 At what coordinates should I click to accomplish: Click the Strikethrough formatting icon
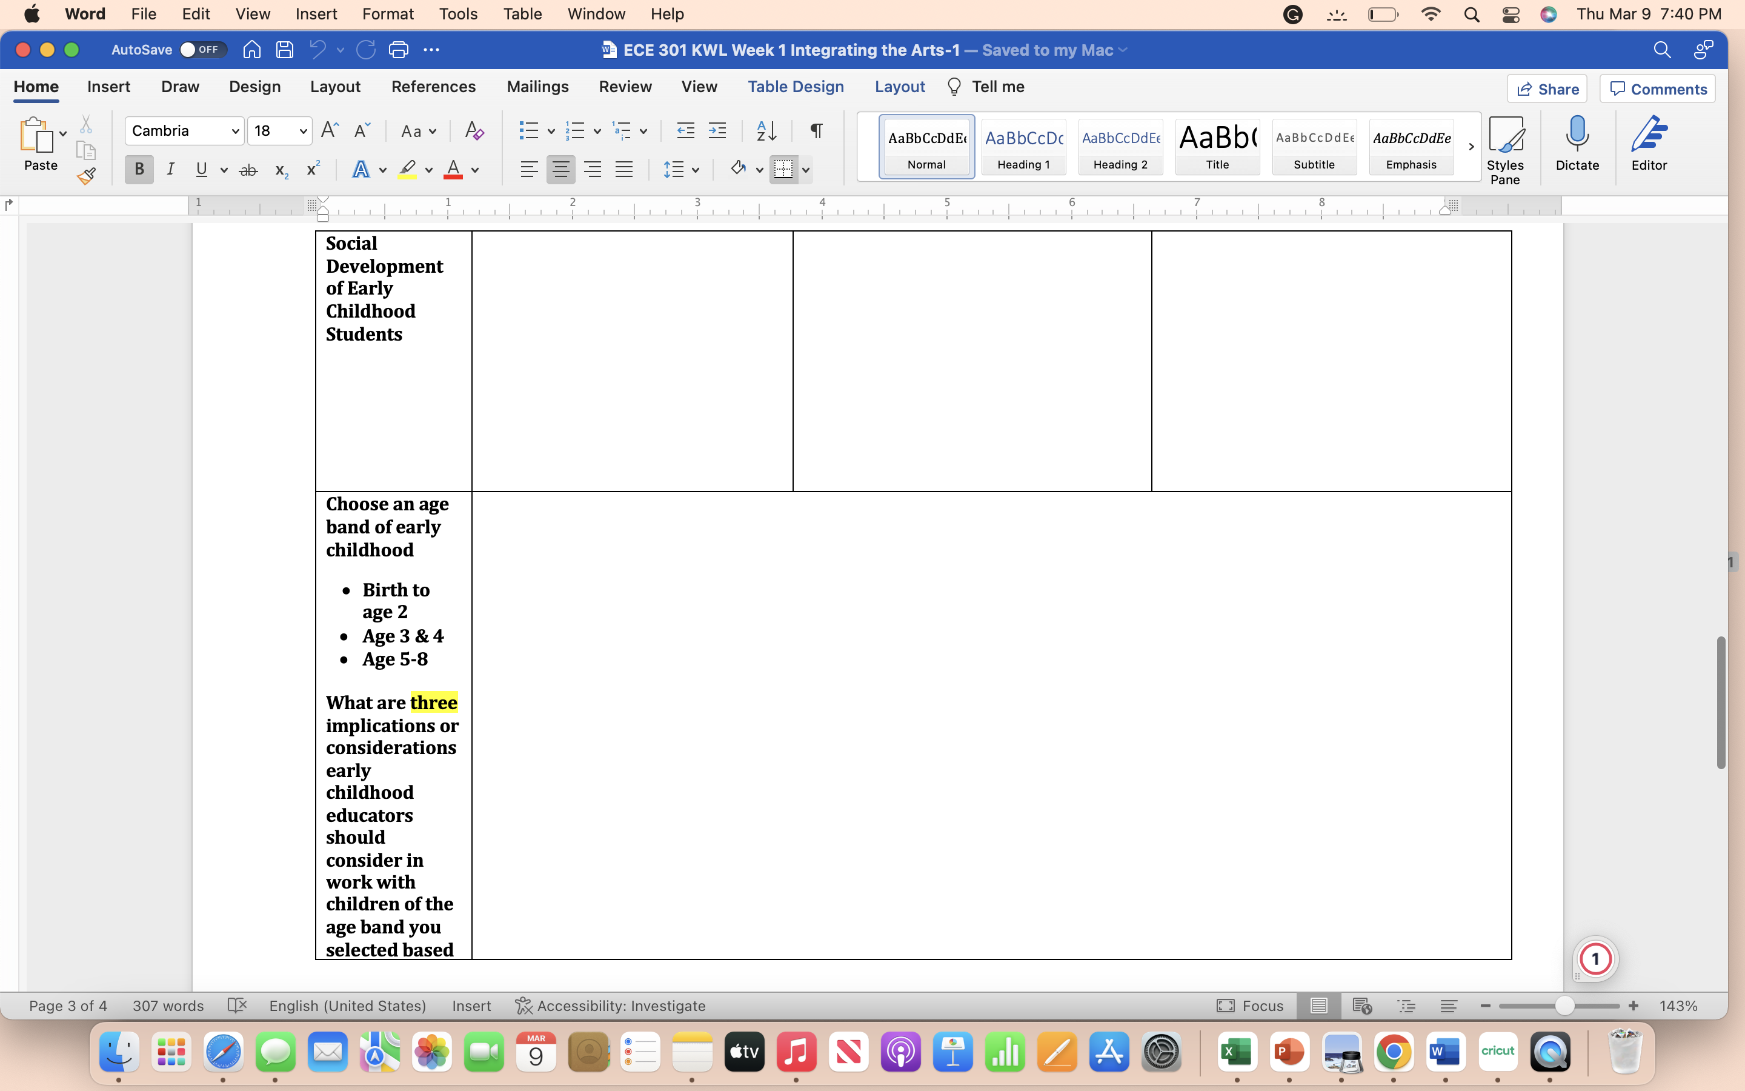tap(248, 170)
